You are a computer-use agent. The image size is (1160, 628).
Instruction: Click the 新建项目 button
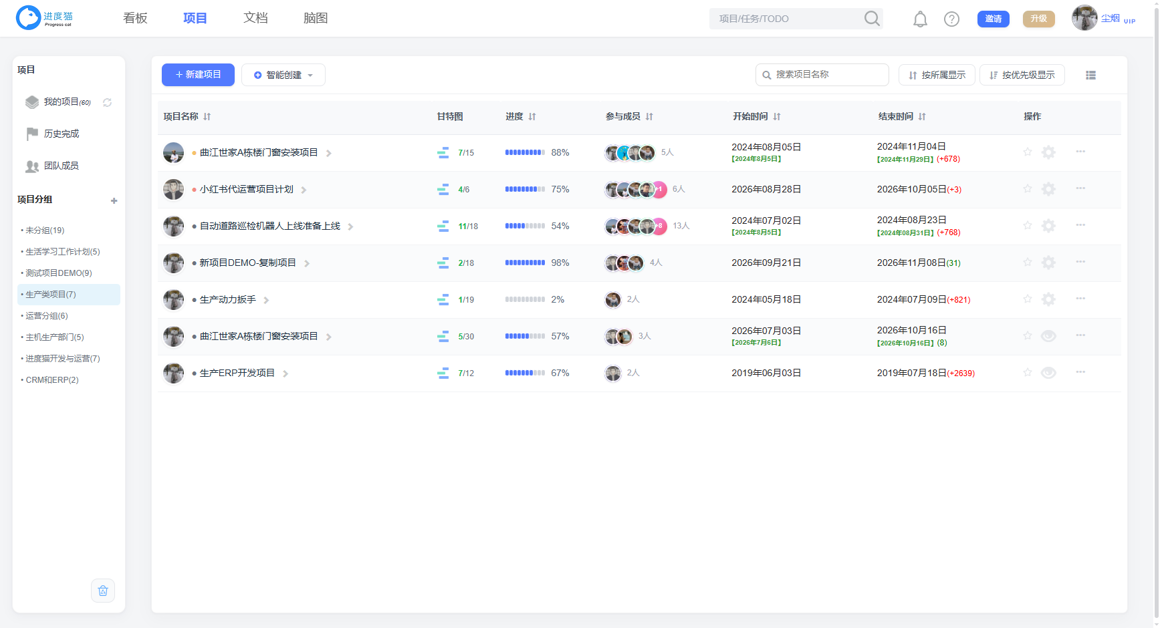(198, 75)
